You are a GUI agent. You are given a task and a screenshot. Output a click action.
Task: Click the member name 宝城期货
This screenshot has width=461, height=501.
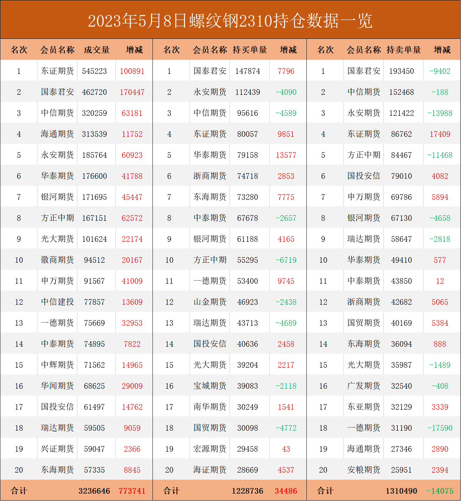pyautogui.click(x=210, y=386)
